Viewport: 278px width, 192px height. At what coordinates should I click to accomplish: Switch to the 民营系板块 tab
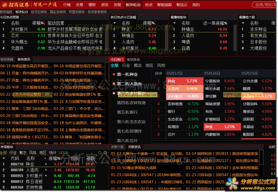click(77, 12)
